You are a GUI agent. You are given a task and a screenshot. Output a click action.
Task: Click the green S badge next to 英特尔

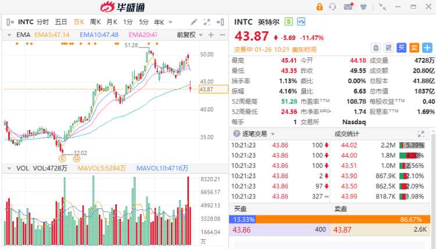click(x=288, y=21)
